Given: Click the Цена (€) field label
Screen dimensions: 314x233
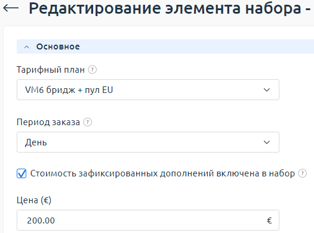Looking at the screenshot, I should (34, 200).
